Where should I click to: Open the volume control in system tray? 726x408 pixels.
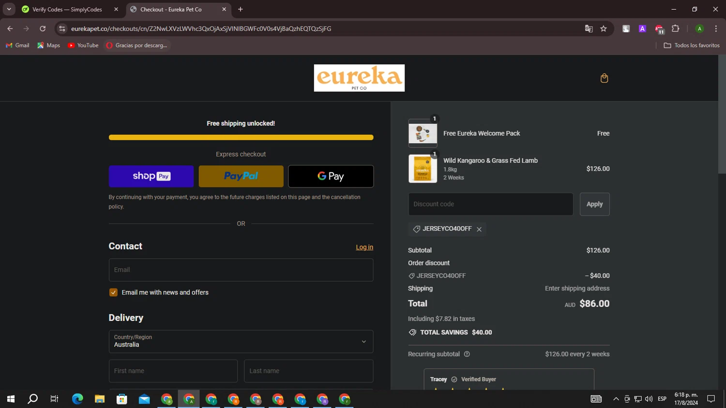click(x=649, y=399)
